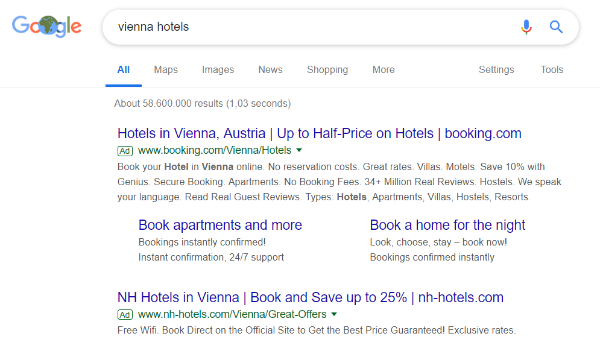Open the NH Hotels in Vienna result
The width and height of the screenshot is (600, 342).
point(310,298)
